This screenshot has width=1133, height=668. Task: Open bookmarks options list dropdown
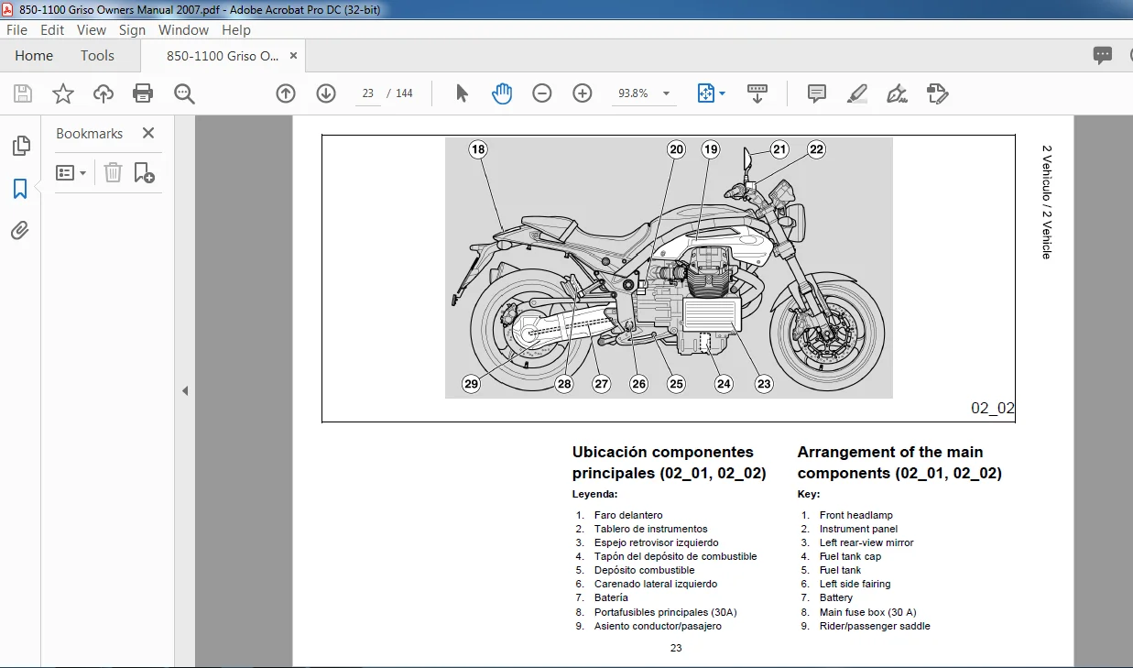pos(71,172)
